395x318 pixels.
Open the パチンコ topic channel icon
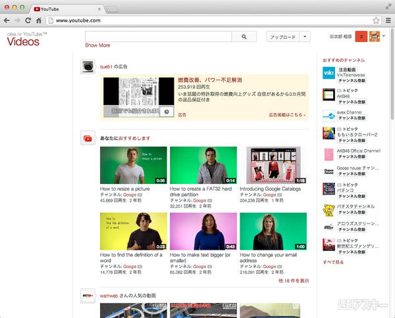[x=329, y=189]
